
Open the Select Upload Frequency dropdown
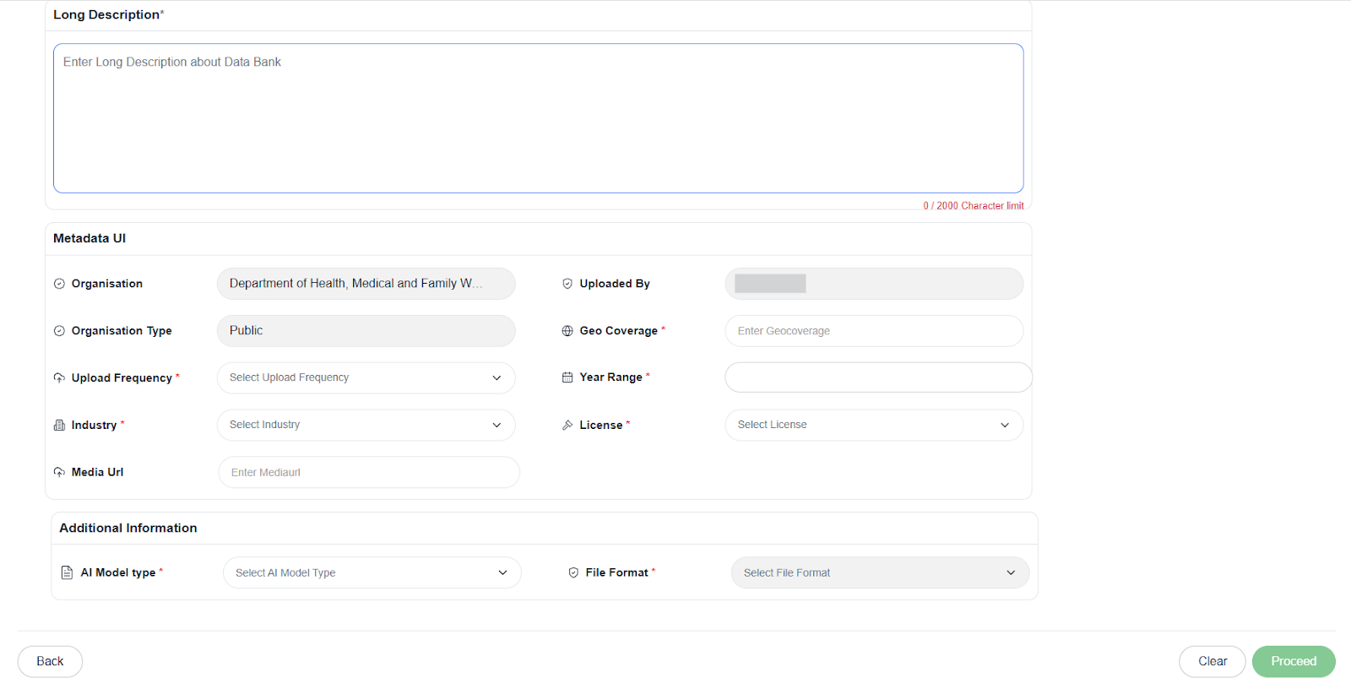coord(366,377)
